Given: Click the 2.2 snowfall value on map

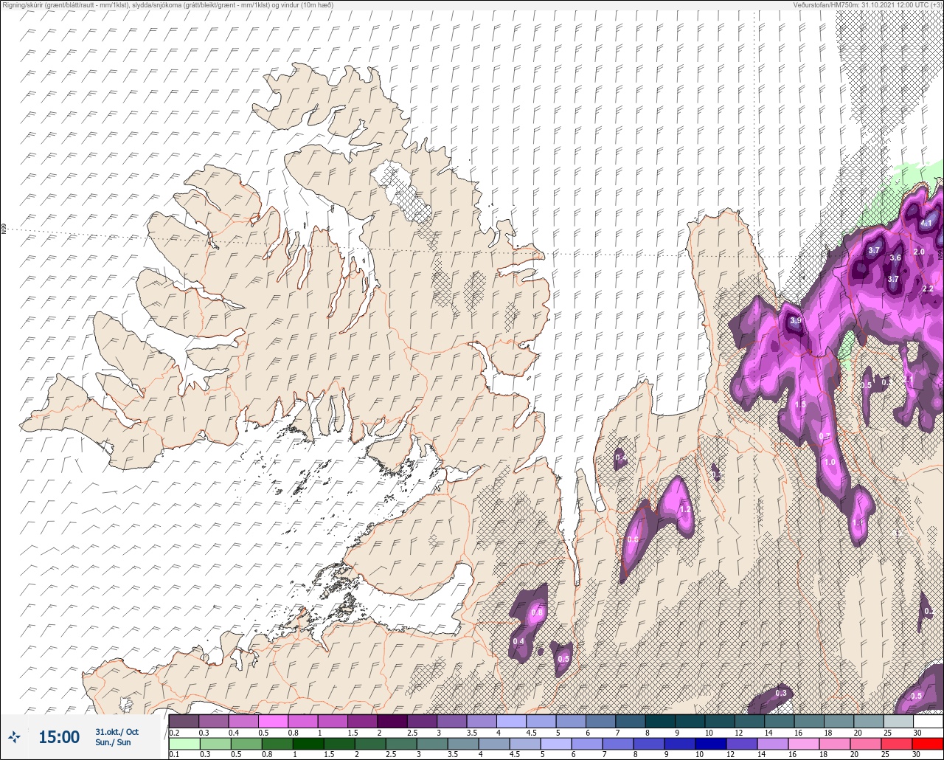Looking at the screenshot, I should tap(928, 289).
